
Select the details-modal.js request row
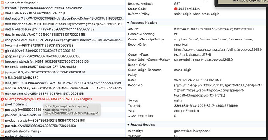63,35
